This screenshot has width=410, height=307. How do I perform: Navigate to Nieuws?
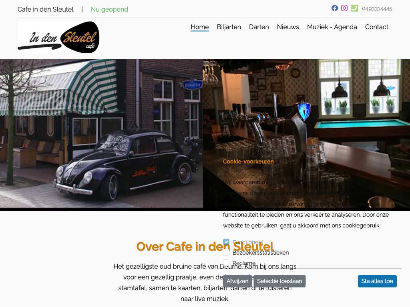point(288,27)
